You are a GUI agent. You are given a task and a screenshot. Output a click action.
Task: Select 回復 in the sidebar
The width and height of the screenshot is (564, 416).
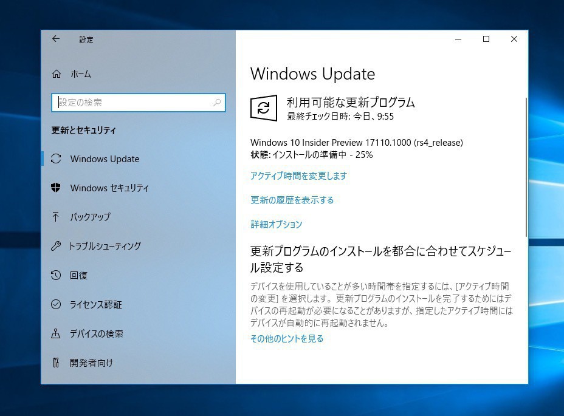(x=78, y=275)
